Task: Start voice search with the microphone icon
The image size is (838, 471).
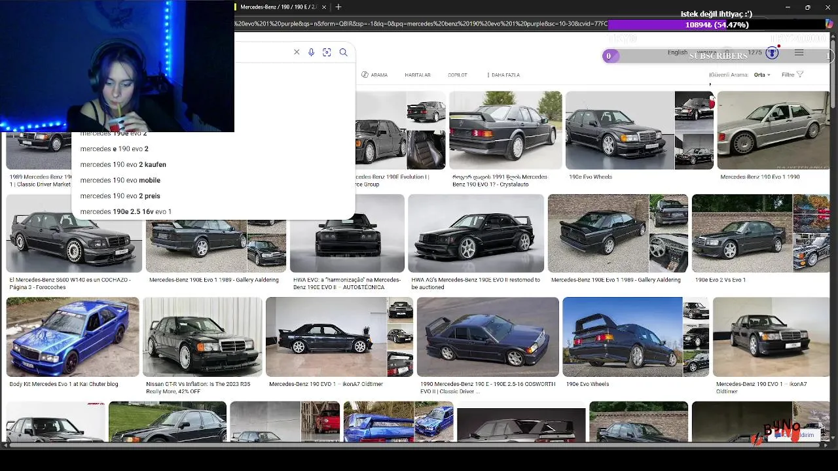Action: 312,52
